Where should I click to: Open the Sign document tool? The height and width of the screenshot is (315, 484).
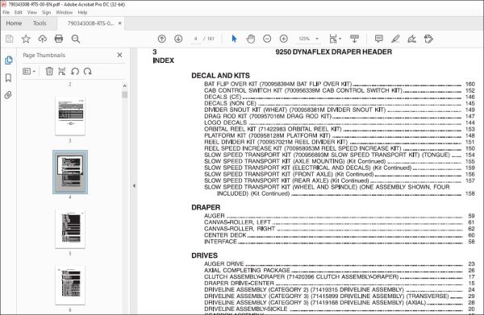(411, 39)
